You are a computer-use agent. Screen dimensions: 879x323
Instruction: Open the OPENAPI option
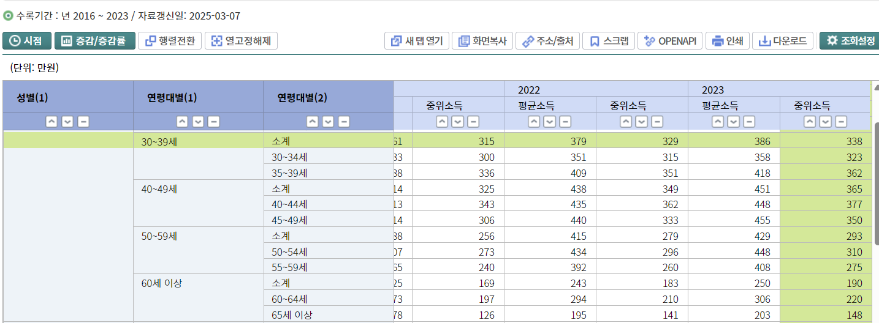(671, 41)
